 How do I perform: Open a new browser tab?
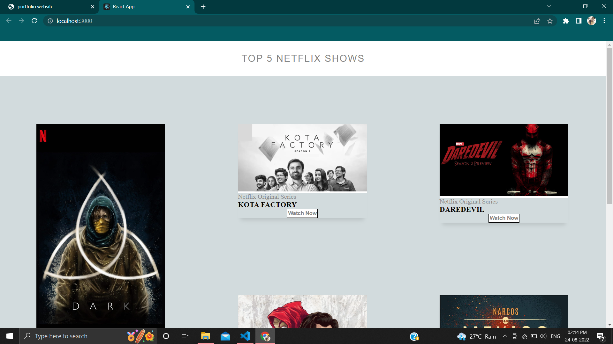203,7
